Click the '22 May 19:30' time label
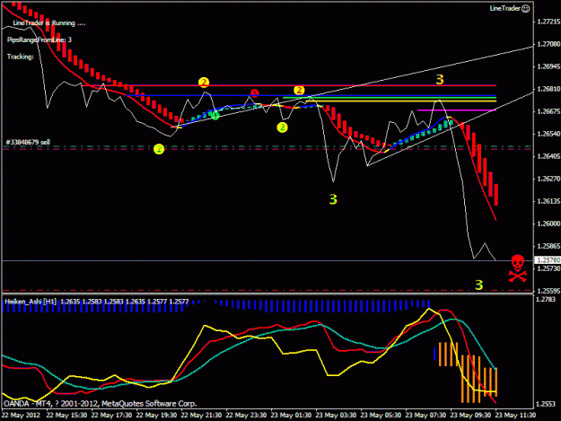This screenshot has height=421, width=561. coord(156,415)
